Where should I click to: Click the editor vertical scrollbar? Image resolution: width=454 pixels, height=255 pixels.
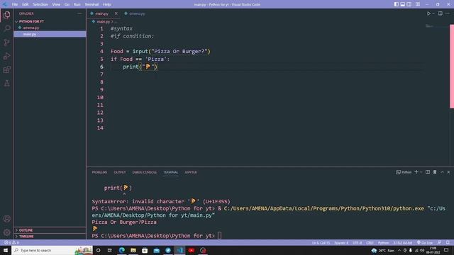tap(452, 66)
